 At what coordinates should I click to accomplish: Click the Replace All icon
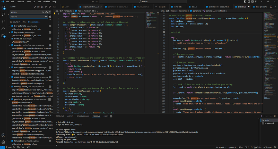(50, 16)
